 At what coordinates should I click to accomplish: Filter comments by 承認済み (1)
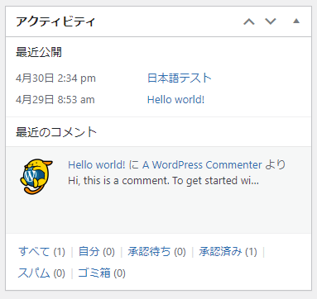pos(228,251)
